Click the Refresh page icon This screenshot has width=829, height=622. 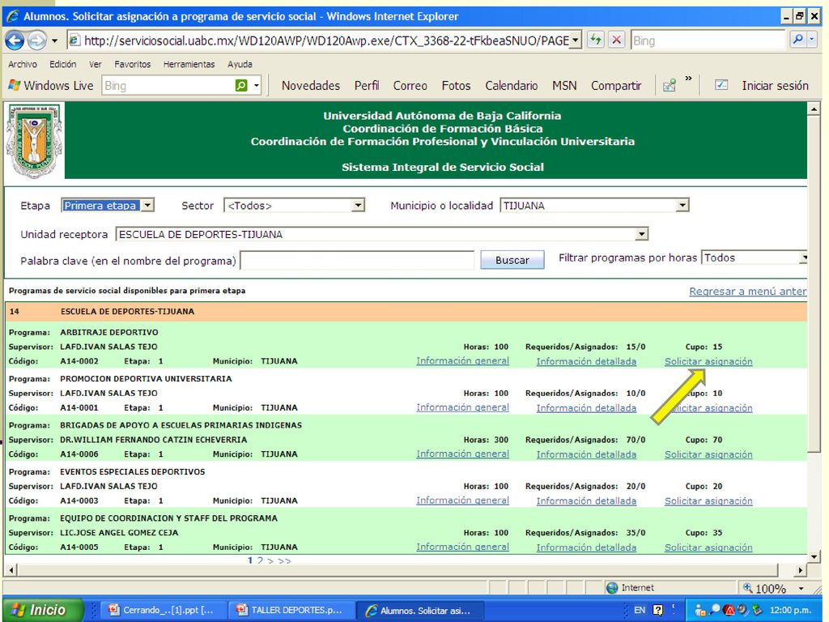point(595,40)
